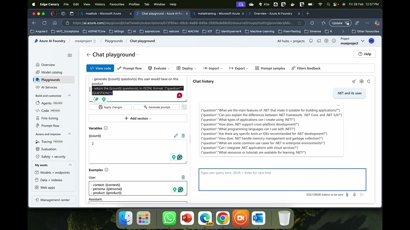Open WhatsApp from the dock
The image size is (410, 230).
click(169, 218)
